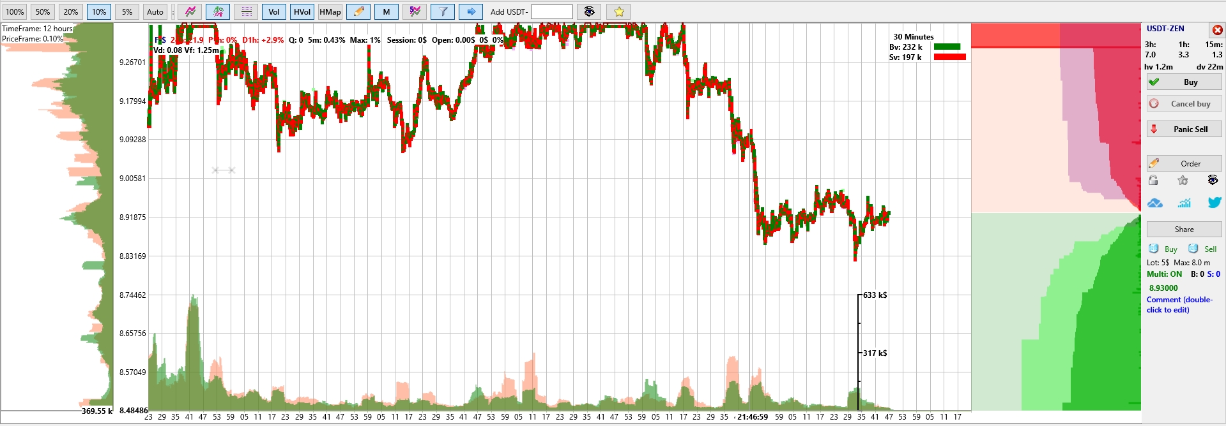
Task: Click the Add USDT- input field
Action: 551,11
